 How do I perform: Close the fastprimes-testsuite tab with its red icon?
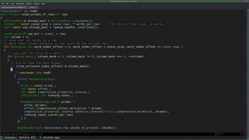click(x=25, y=7)
